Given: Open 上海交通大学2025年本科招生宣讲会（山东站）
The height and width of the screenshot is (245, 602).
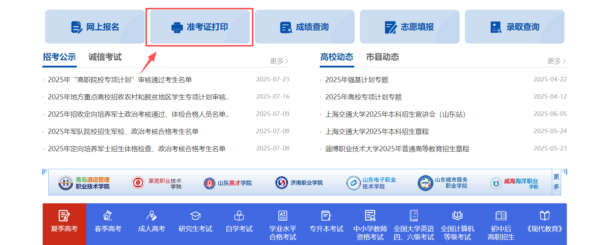Looking at the screenshot, I should tap(395, 114).
